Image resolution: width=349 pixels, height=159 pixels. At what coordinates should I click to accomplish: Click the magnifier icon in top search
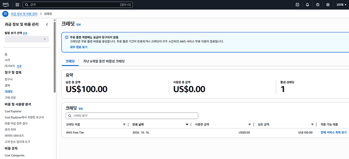(x=27, y=5)
